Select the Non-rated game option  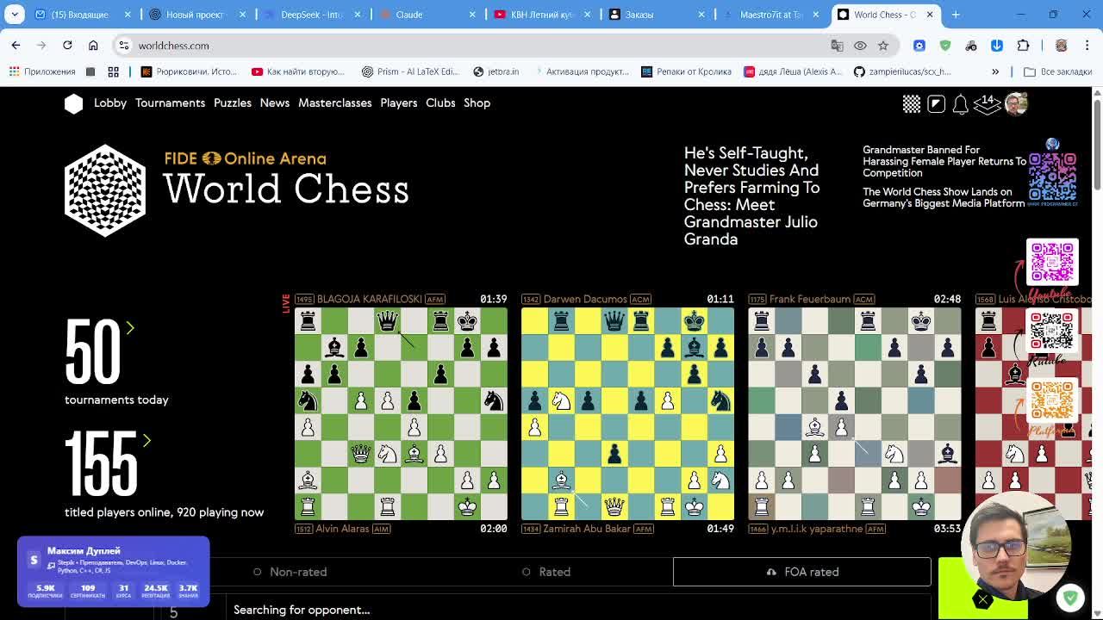[x=290, y=572]
